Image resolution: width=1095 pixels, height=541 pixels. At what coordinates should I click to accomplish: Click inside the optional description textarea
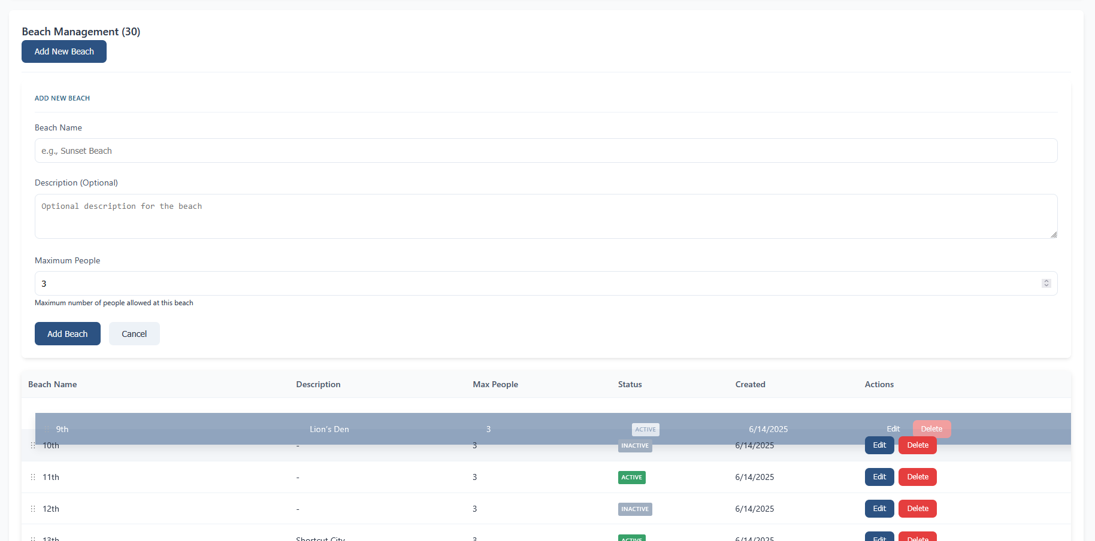click(546, 216)
